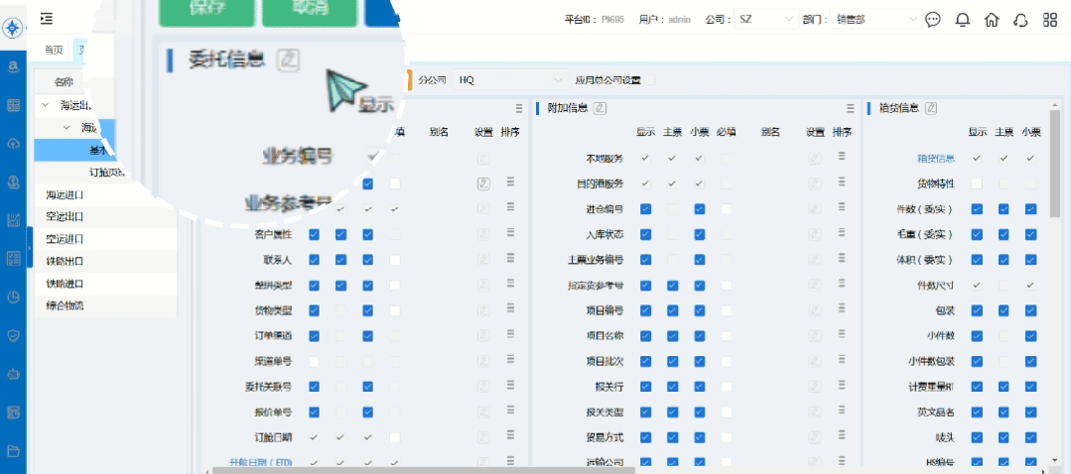Click the 主票业务编号 row label

tap(595, 260)
